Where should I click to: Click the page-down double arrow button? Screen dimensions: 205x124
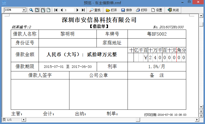(201, 115)
